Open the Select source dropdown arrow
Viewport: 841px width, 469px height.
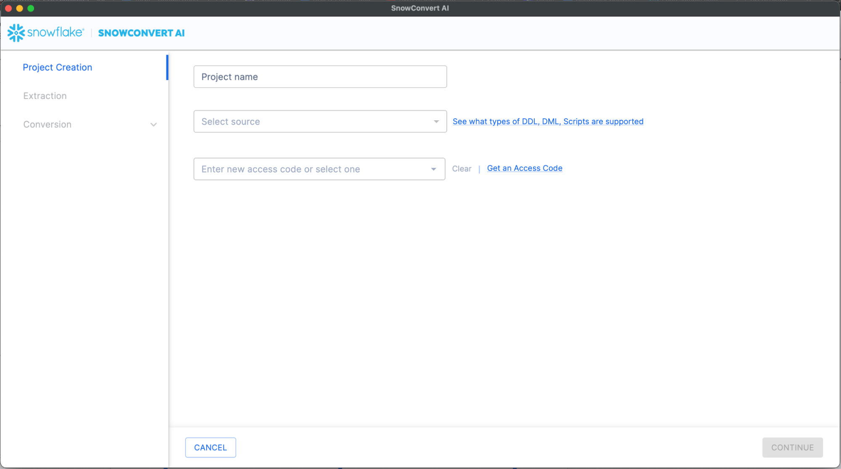(436, 122)
